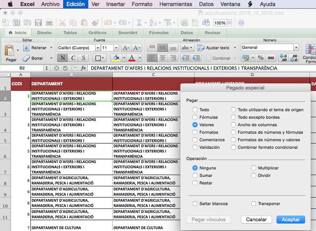Increase the cell indent
Image resolution: width=316 pixels, height=231 pixels.
196,58
